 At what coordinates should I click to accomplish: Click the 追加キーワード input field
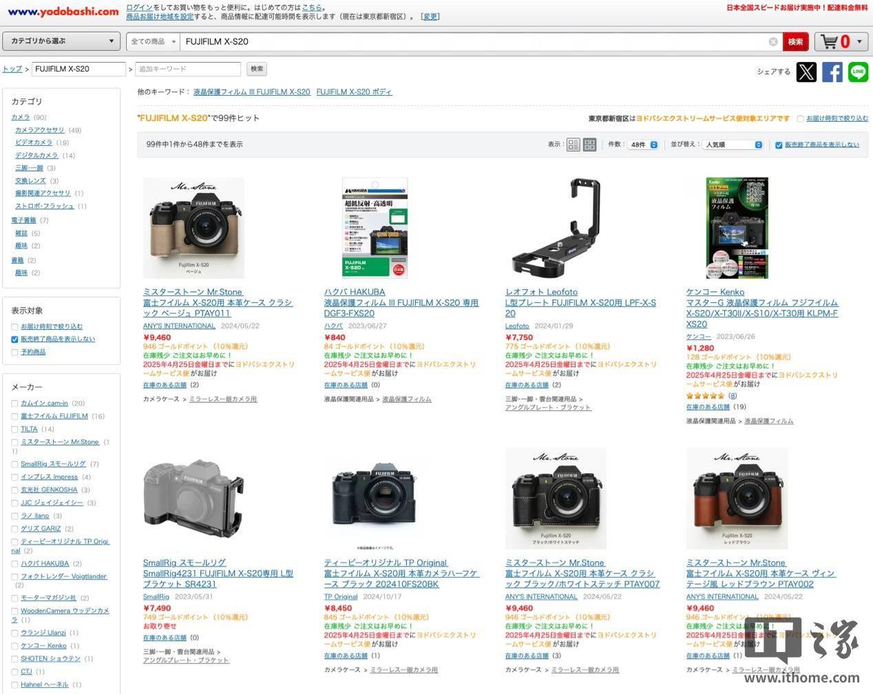pos(188,69)
